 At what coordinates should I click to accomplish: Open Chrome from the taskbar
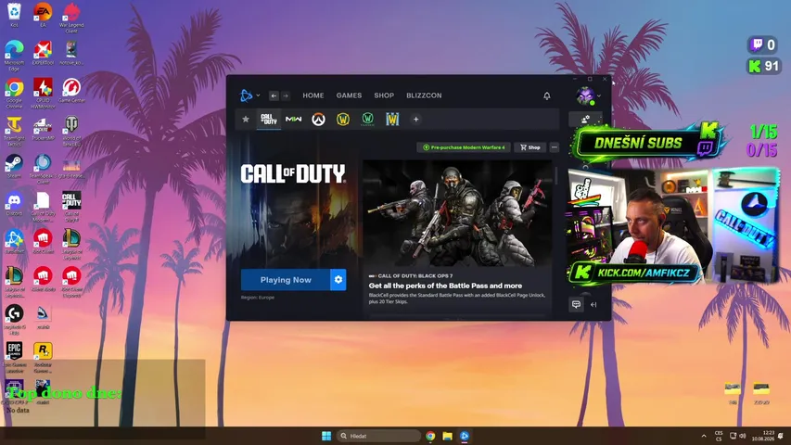(x=430, y=436)
